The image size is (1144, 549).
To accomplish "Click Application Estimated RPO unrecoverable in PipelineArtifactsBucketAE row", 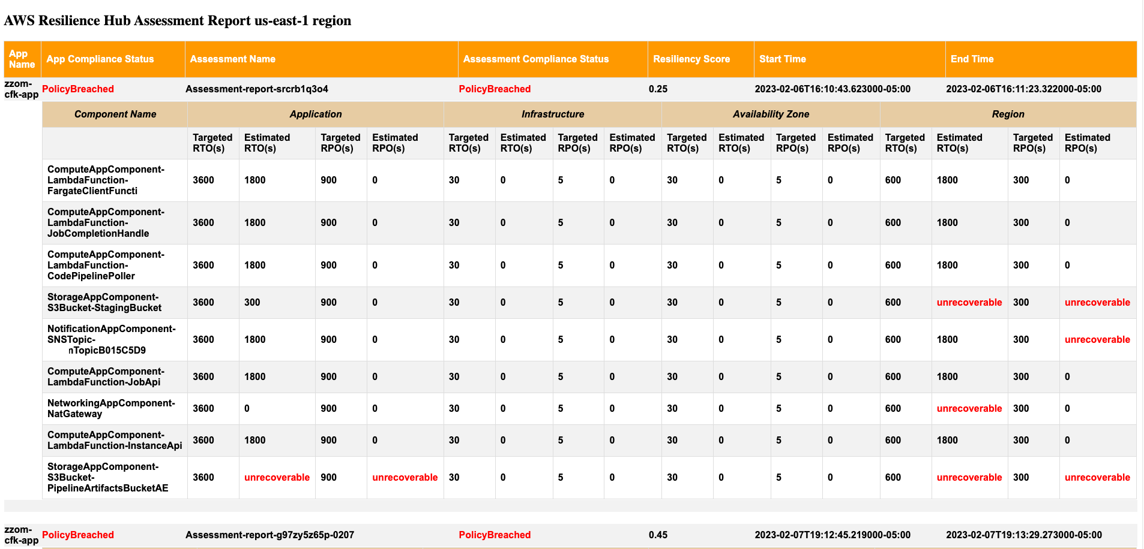I will pyautogui.click(x=405, y=478).
